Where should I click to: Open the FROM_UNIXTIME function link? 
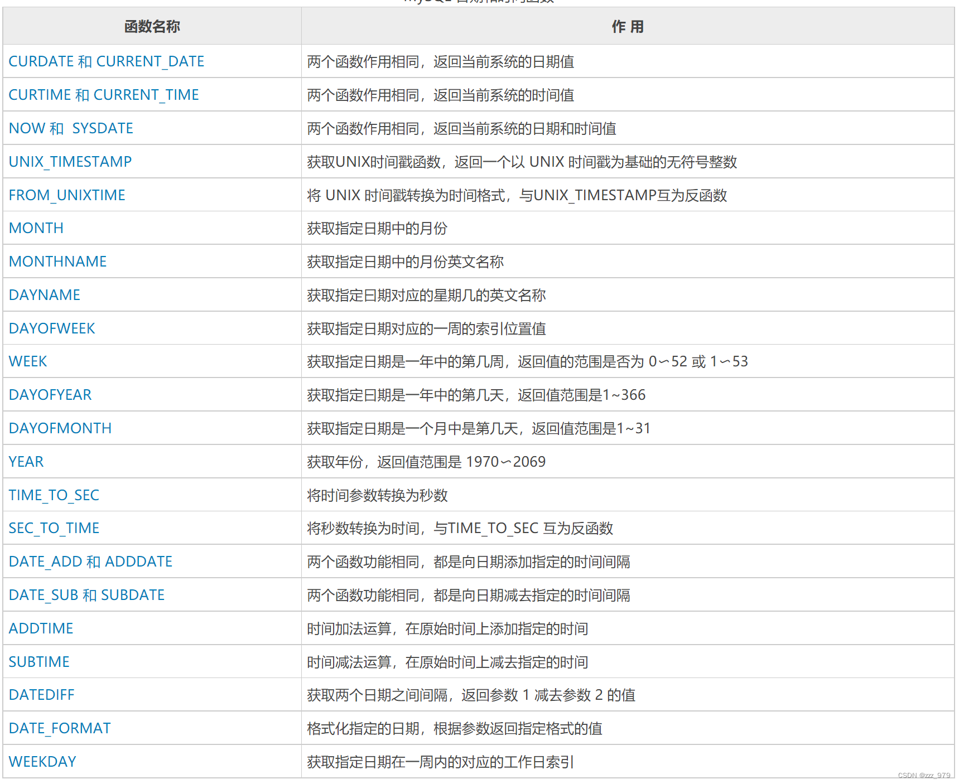click(67, 195)
